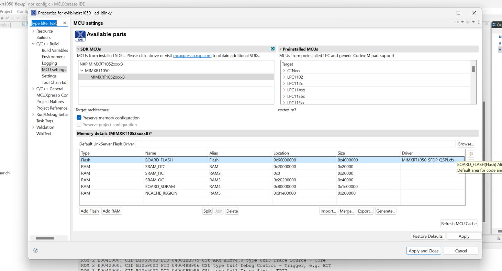Image resolution: width=502 pixels, height=271 pixels.
Task: Click the SDK MCUs section teal icon
Action: [x=272, y=49]
